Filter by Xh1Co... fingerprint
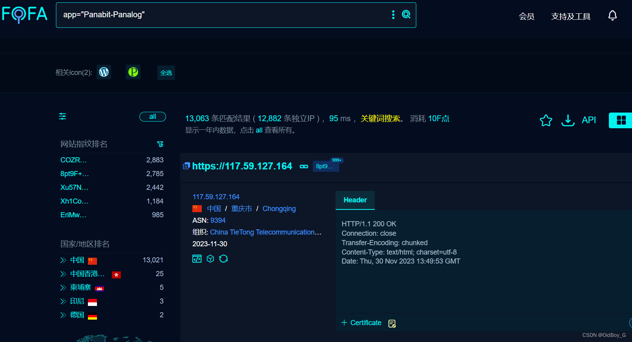Screen dimensions: 632x342 coord(74,201)
